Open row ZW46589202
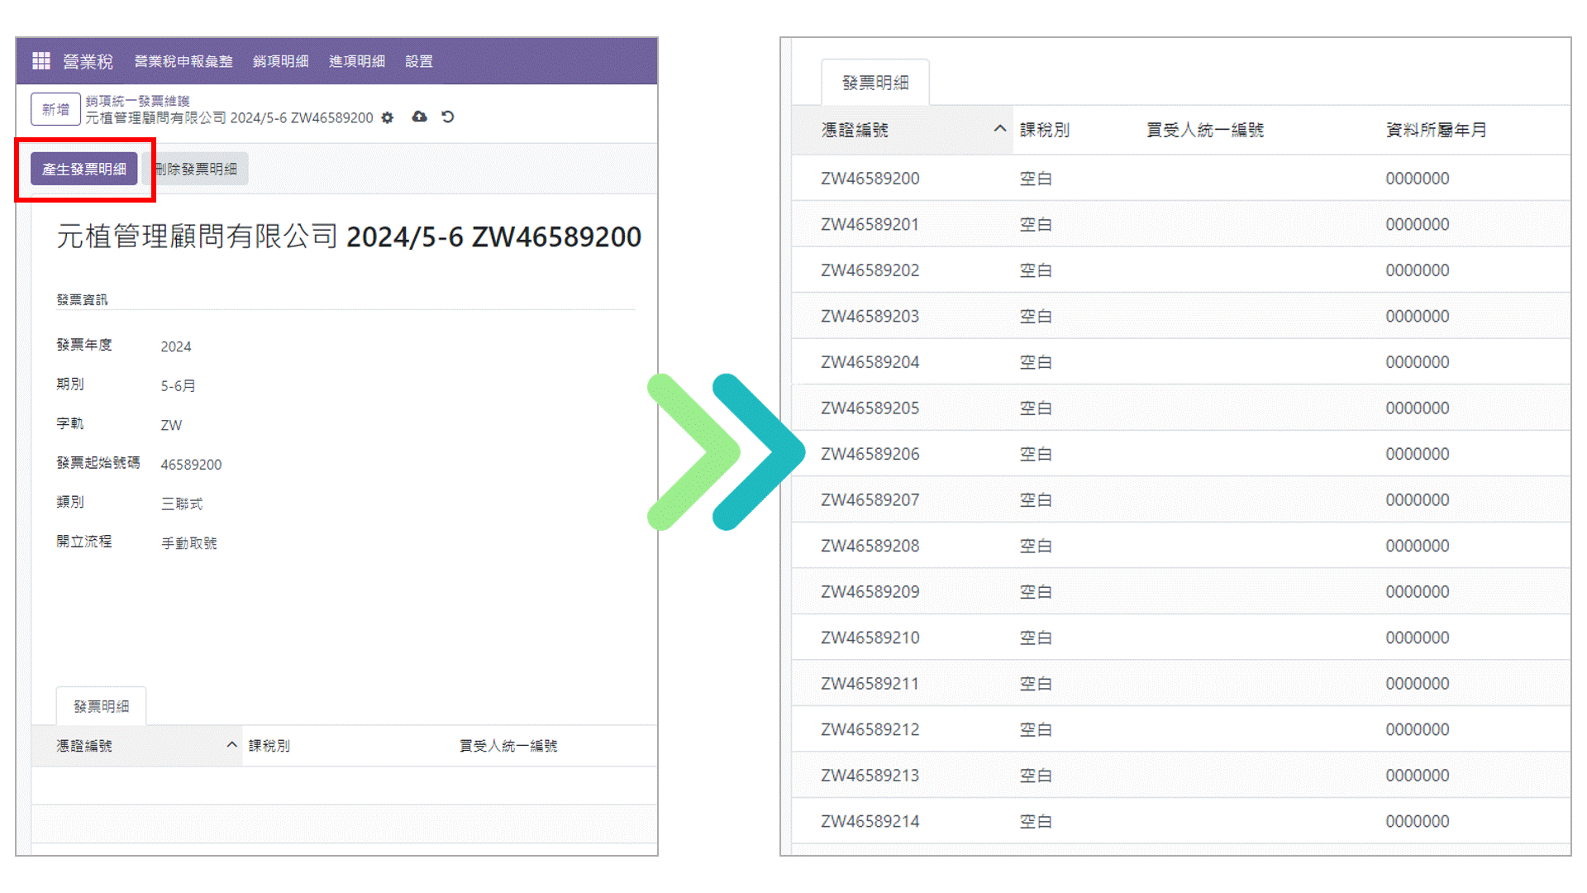 click(1181, 270)
